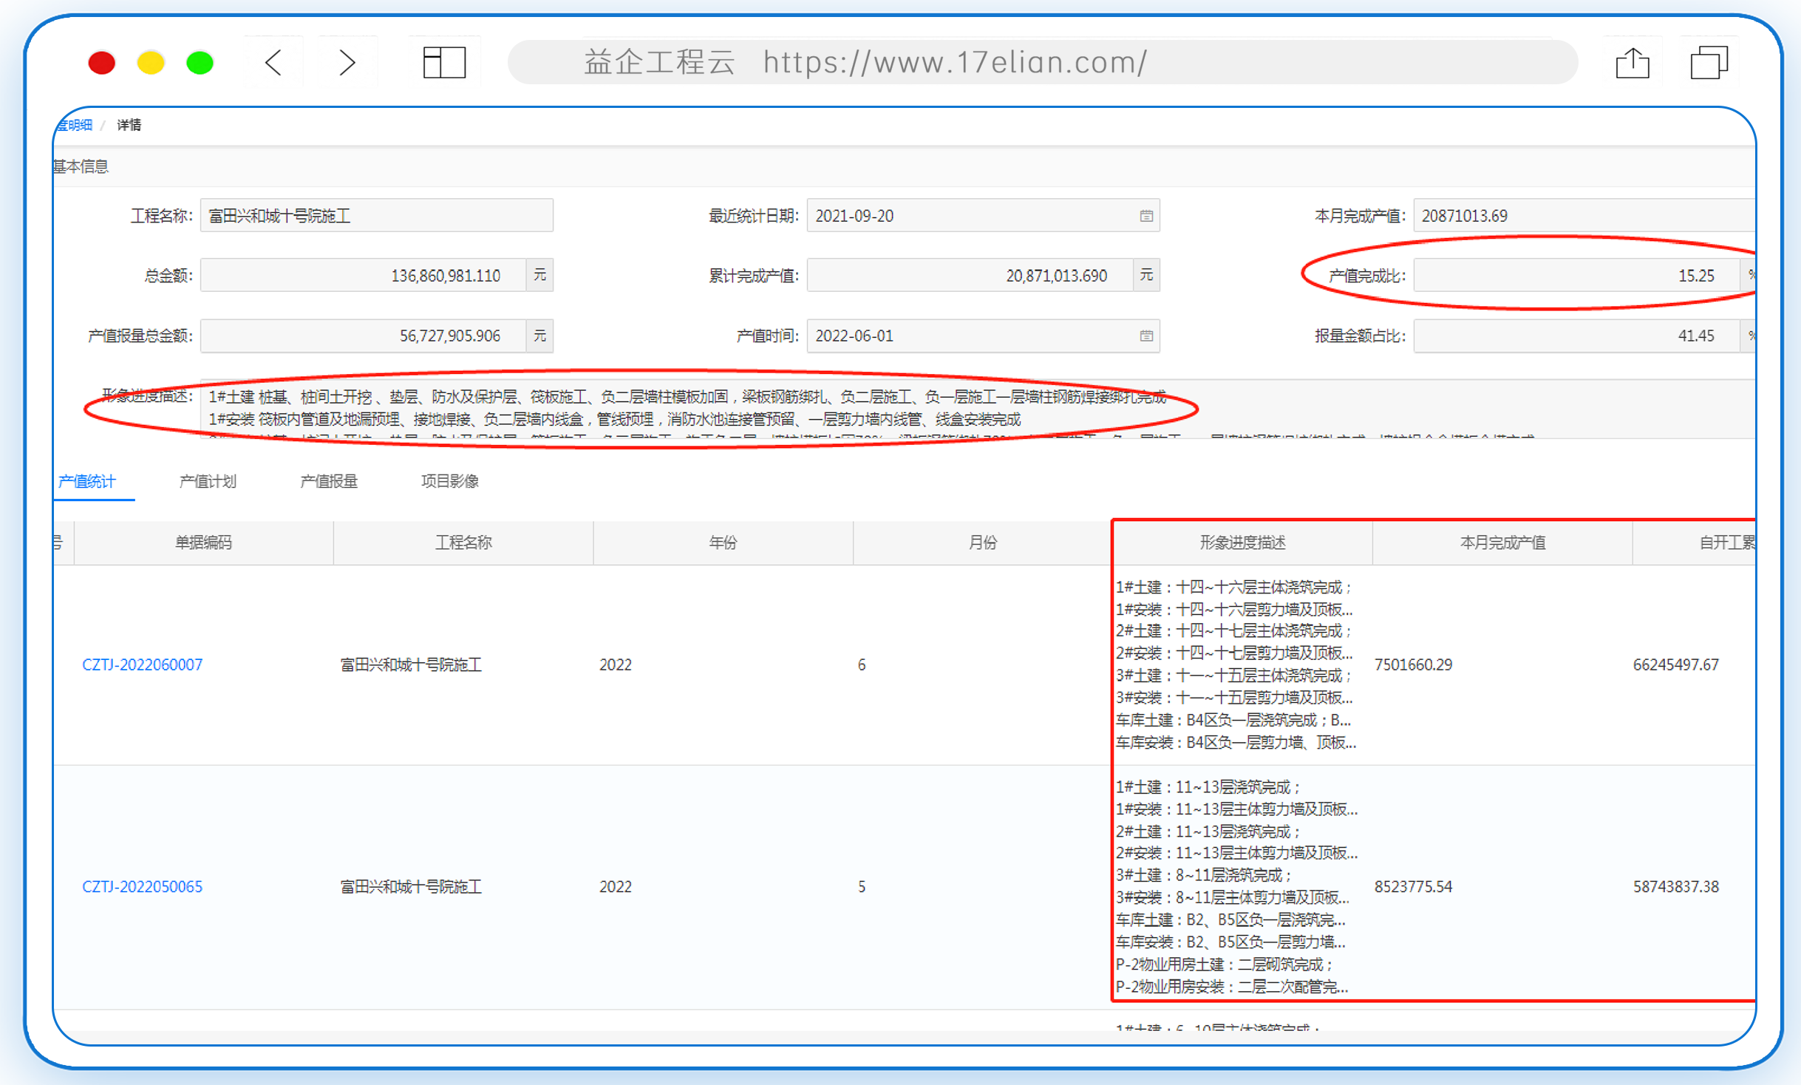Switch to the 产值计划 tab
The image size is (1801, 1085).
point(208,481)
